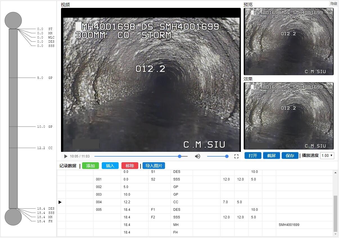Viewport: 339px width, 238px height.
Task: Enter fullscreen video mode
Action: [x=236, y=156]
